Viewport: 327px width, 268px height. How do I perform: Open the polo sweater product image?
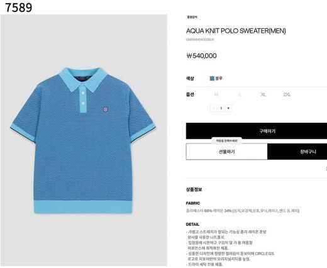[84, 140]
